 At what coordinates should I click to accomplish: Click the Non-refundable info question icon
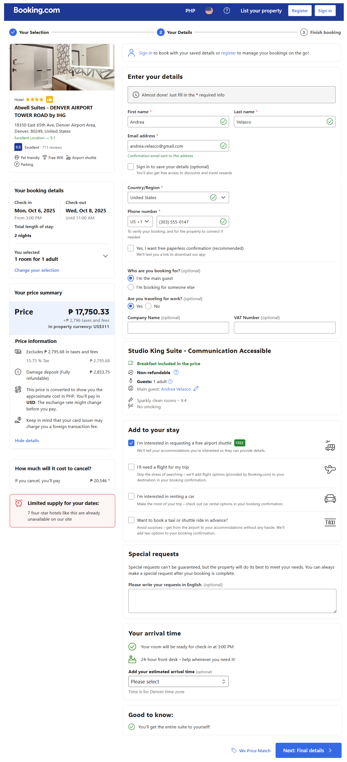click(x=176, y=372)
